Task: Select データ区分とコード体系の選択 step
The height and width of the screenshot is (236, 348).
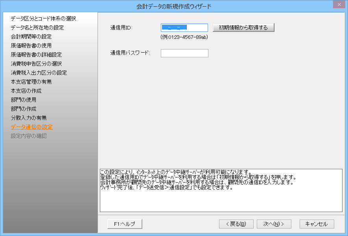Action: point(43,18)
